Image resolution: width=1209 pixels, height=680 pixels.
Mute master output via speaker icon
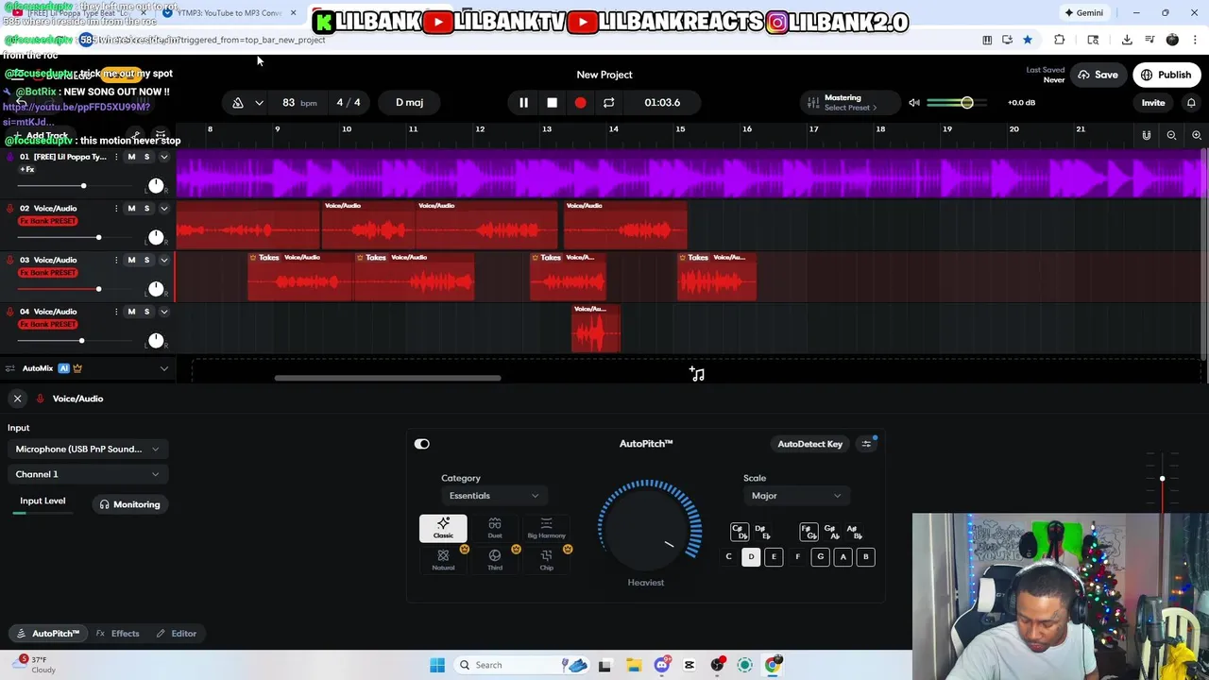914,102
